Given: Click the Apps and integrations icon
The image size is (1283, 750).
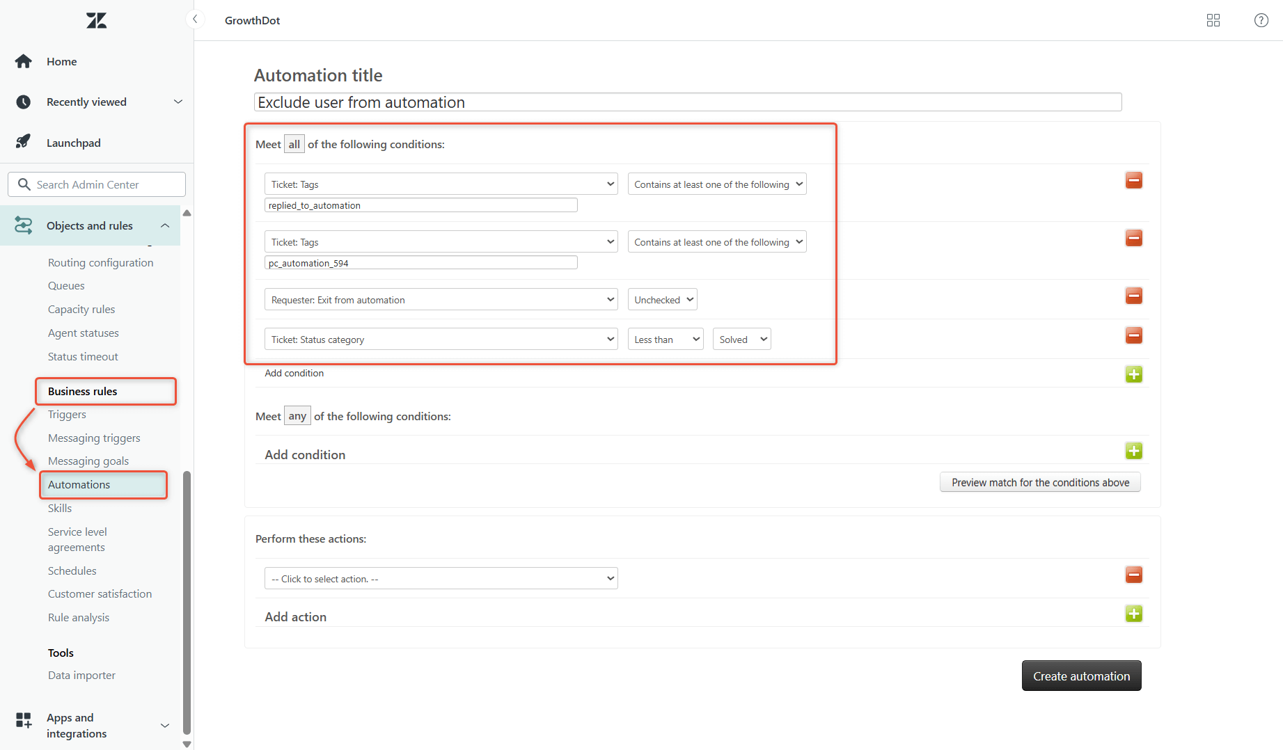Looking at the screenshot, I should 23,719.
